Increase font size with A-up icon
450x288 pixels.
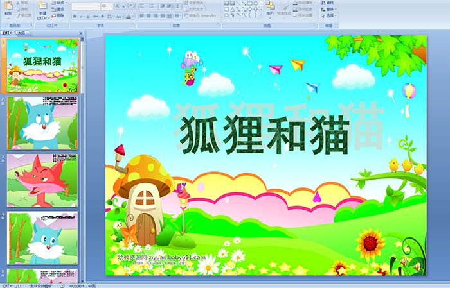[118, 6]
